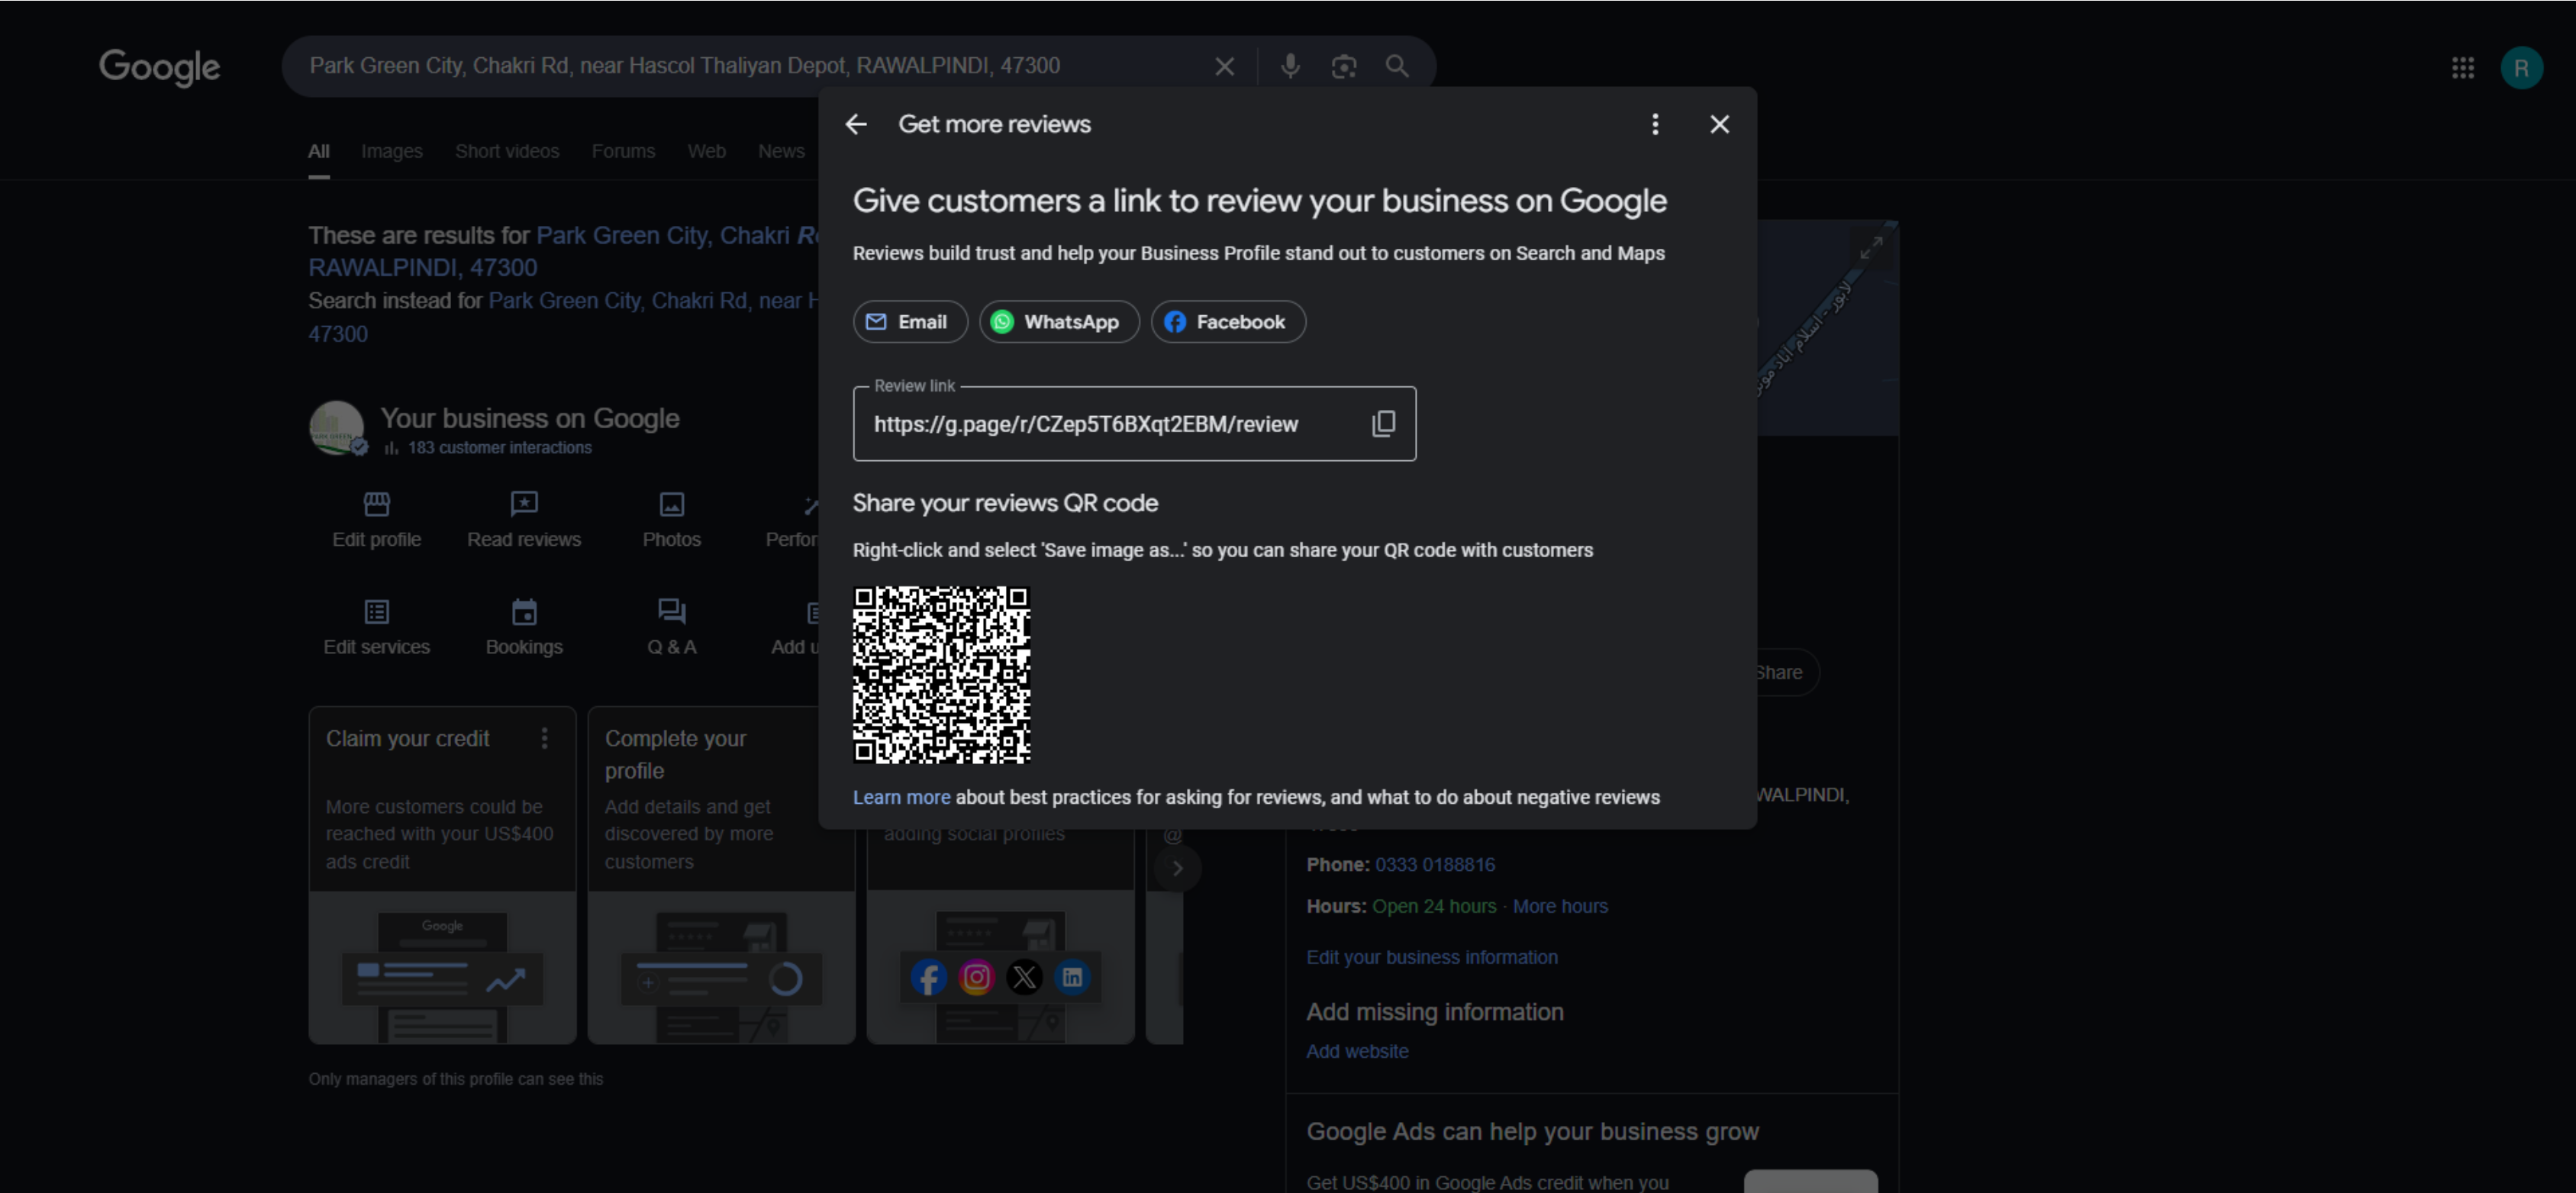Clear the search box text
The image size is (2576, 1193).
pos(1223,66)
